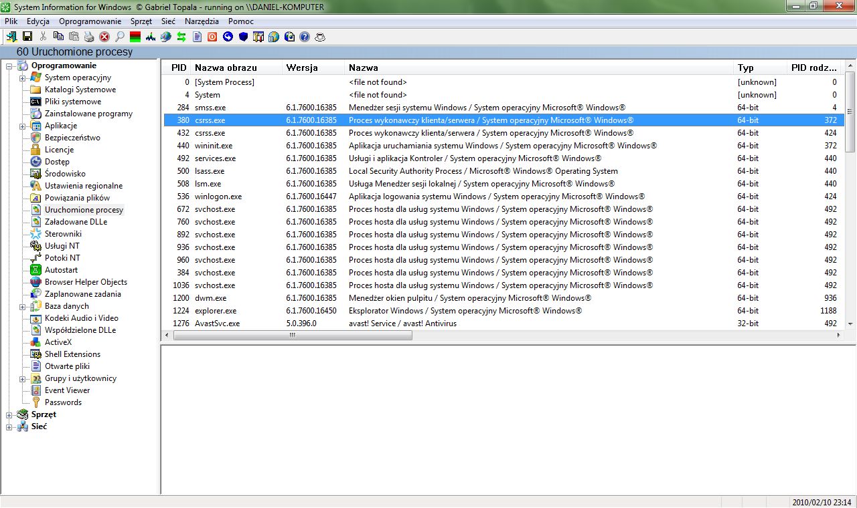Viewport: 857px width, 508px height.
Task: Open the Pomoc menu
Action: [241, 21]
